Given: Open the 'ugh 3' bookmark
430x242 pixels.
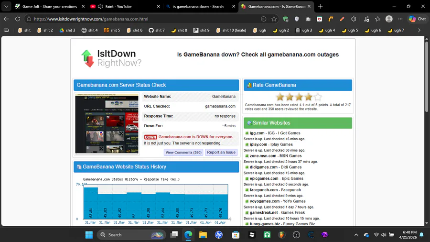Looking at the screenshot, I should point(304,30).
